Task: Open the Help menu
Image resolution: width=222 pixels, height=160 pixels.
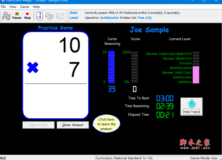Action: 36,7
